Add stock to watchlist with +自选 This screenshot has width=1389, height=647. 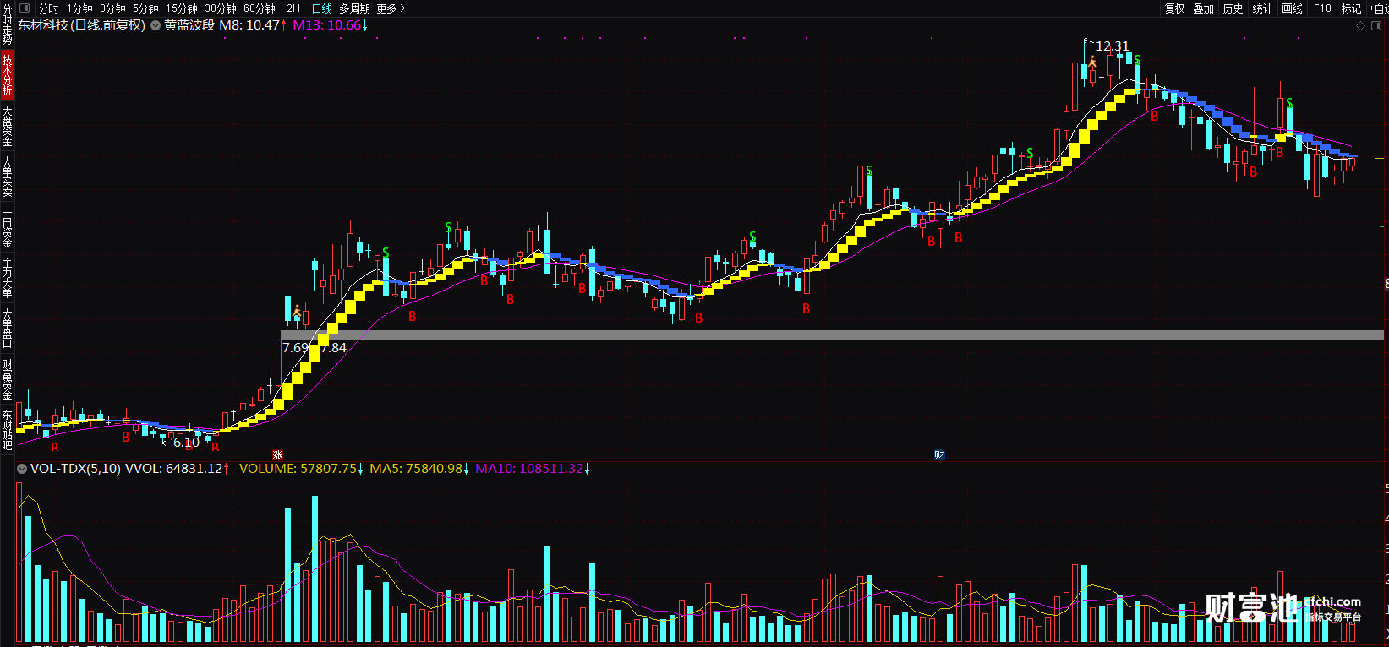1378,8
